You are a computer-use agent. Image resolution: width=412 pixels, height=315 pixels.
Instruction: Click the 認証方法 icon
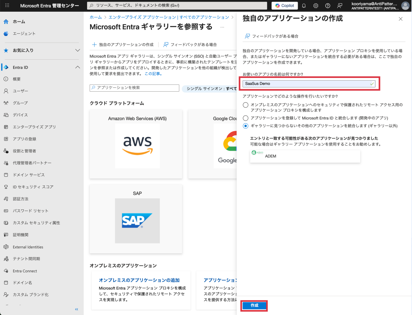6,199
